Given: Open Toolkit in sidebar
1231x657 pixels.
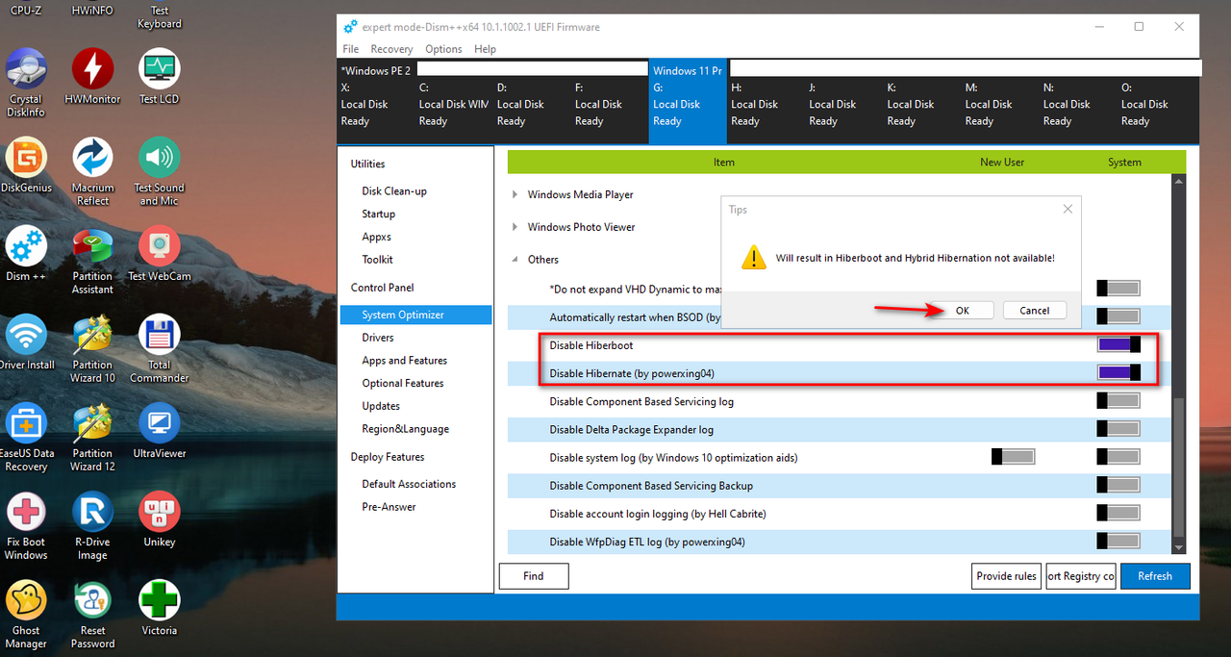Looking at the screenshot, I should coord(378,260).
